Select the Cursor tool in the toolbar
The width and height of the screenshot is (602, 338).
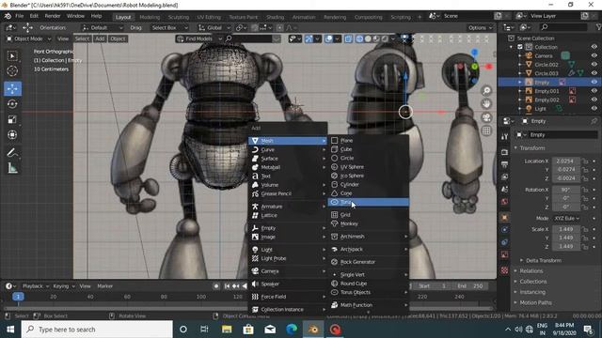pos(12,71)
